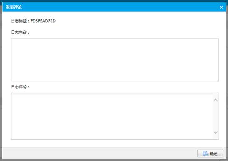This screenshot has height=161, width=228.
Task: Click the gray footer bar beside 确定
Action: click(x=99, y=154)
